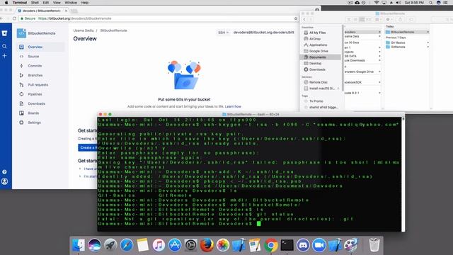Open the Source section of the repository
The image size is (453, 255).
40,57
